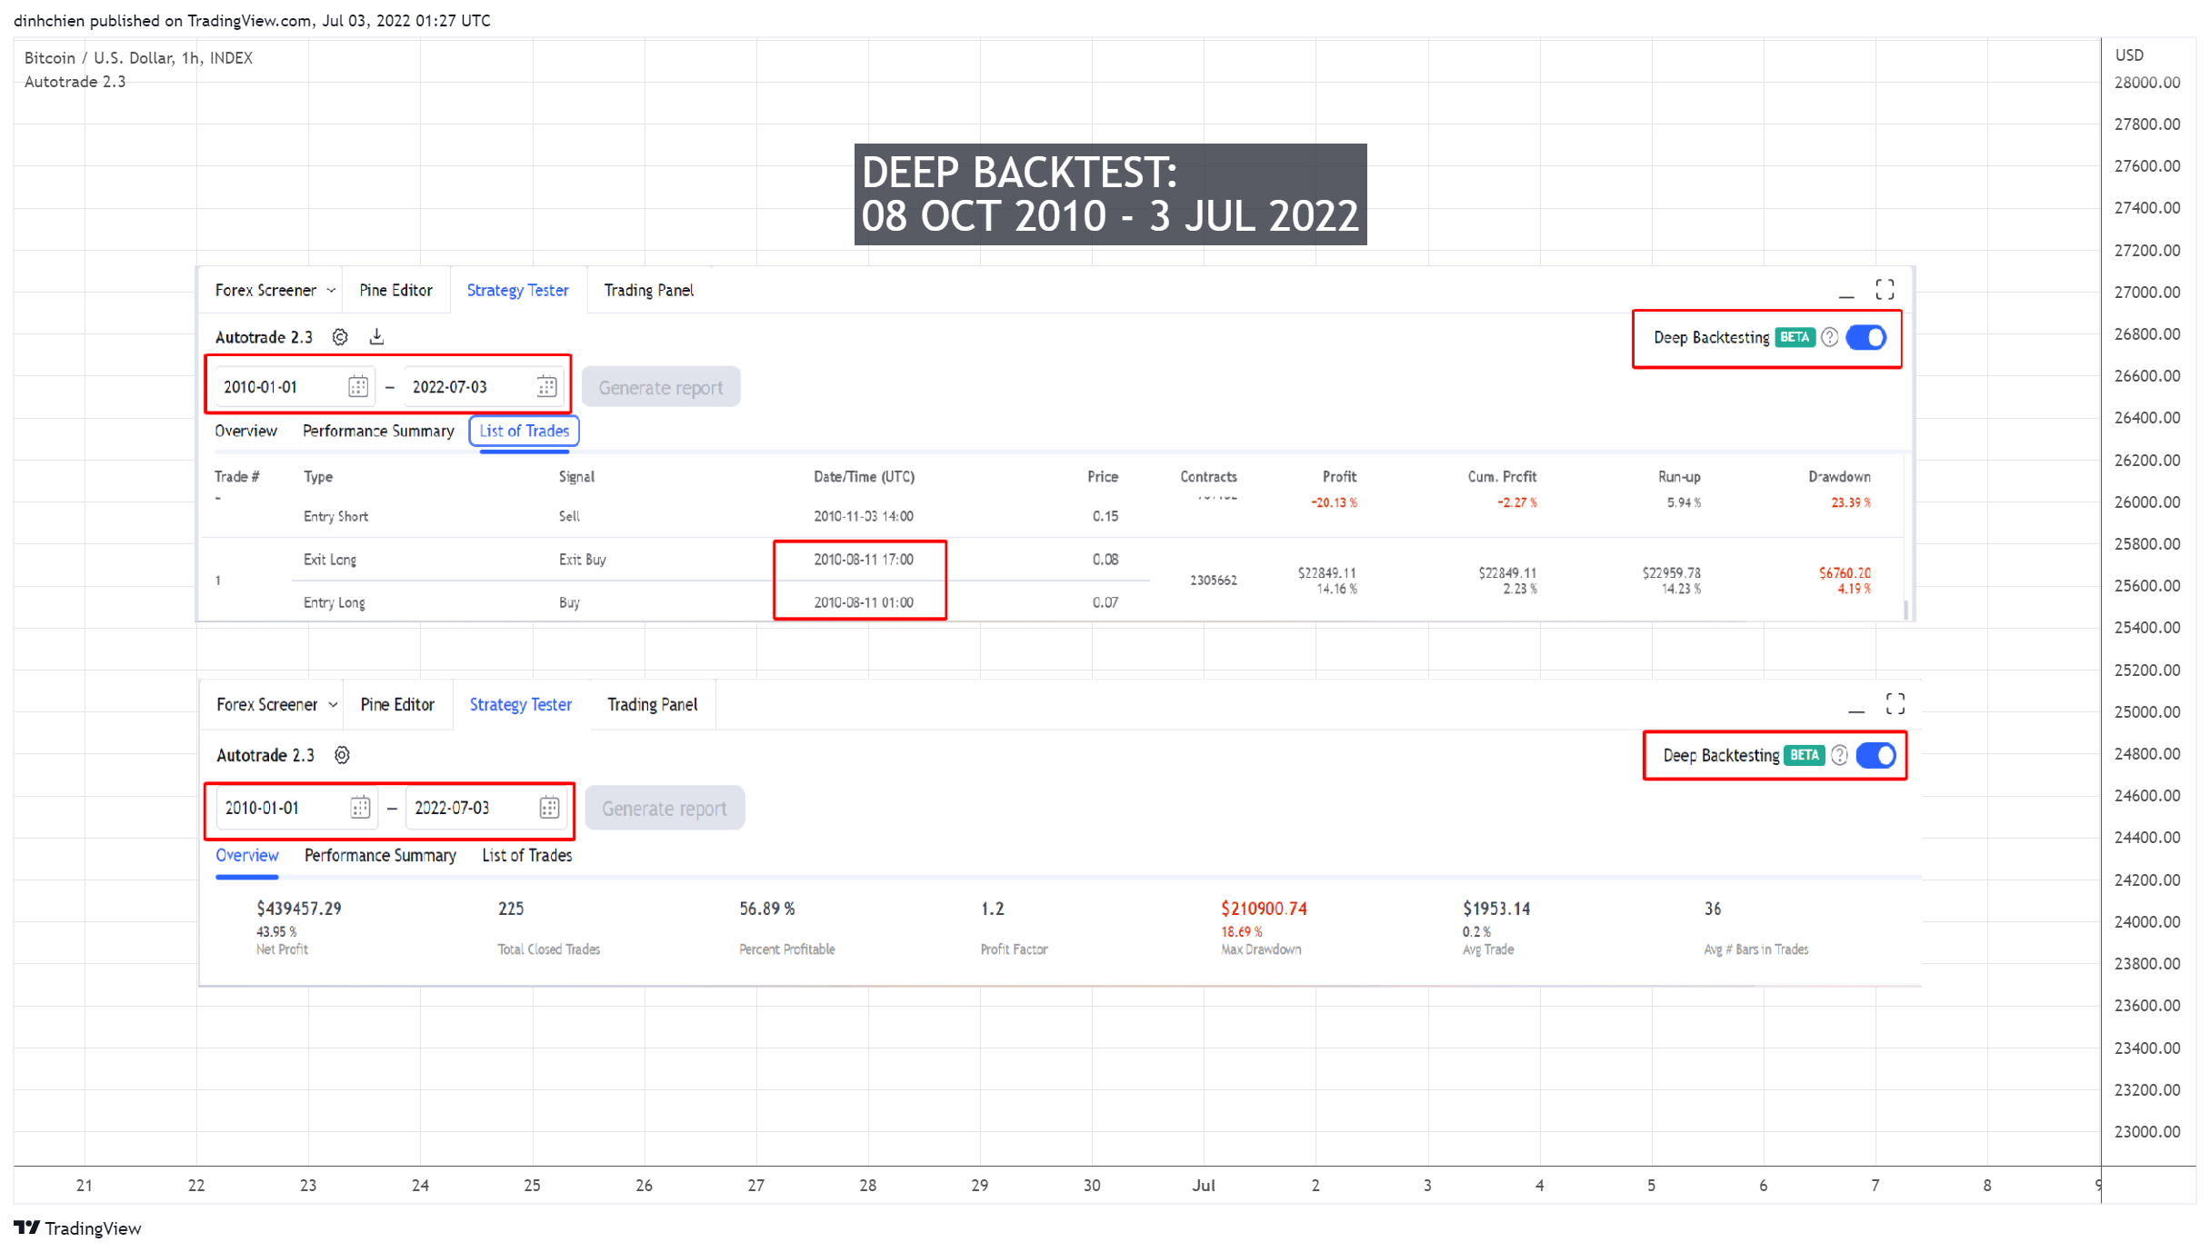Open the start date calendar in lower panel
Screen dimensions: 2210x1252
(x=360, y=808)
